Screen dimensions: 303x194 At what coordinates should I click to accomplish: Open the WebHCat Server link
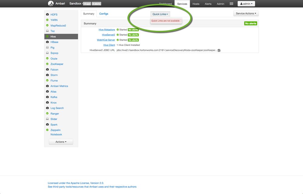pos(106,40)
